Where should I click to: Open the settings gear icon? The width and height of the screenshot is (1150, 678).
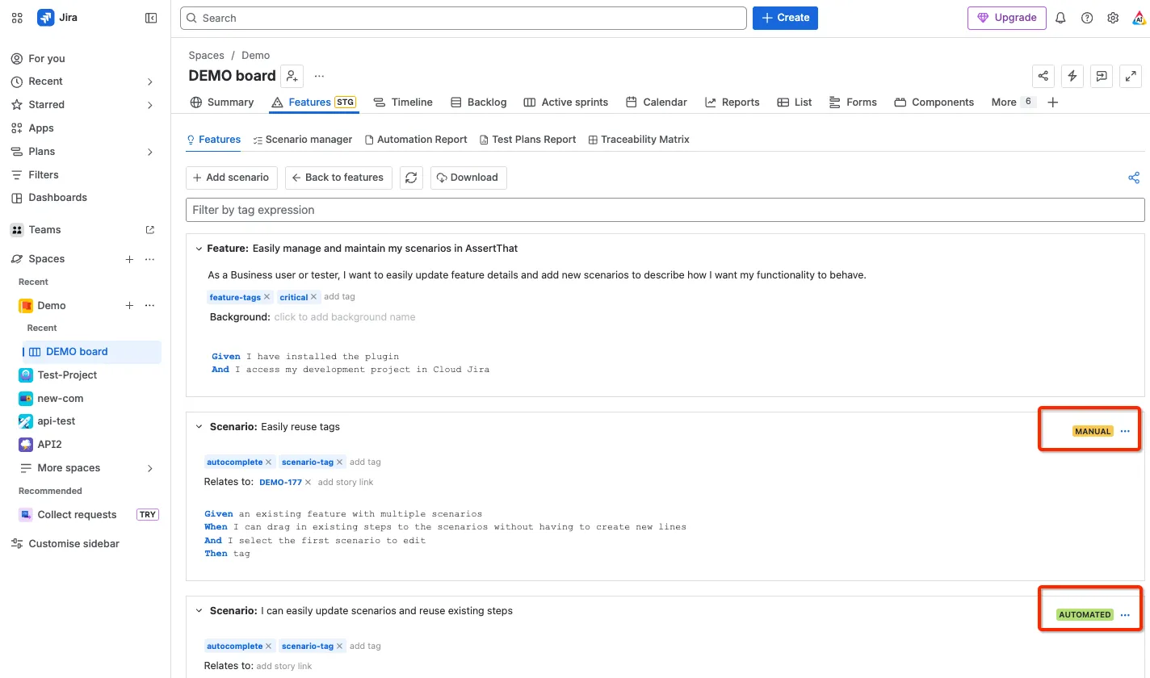[x=1113, y=18]
